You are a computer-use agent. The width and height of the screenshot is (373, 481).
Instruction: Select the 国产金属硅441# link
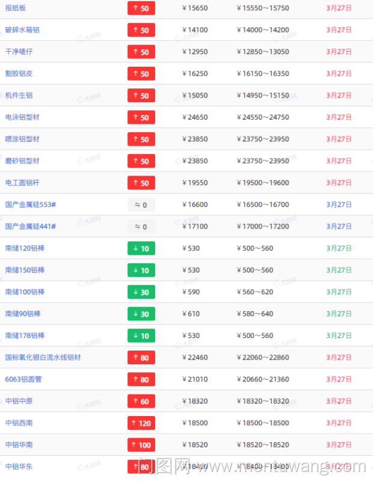tap(31, 227)
